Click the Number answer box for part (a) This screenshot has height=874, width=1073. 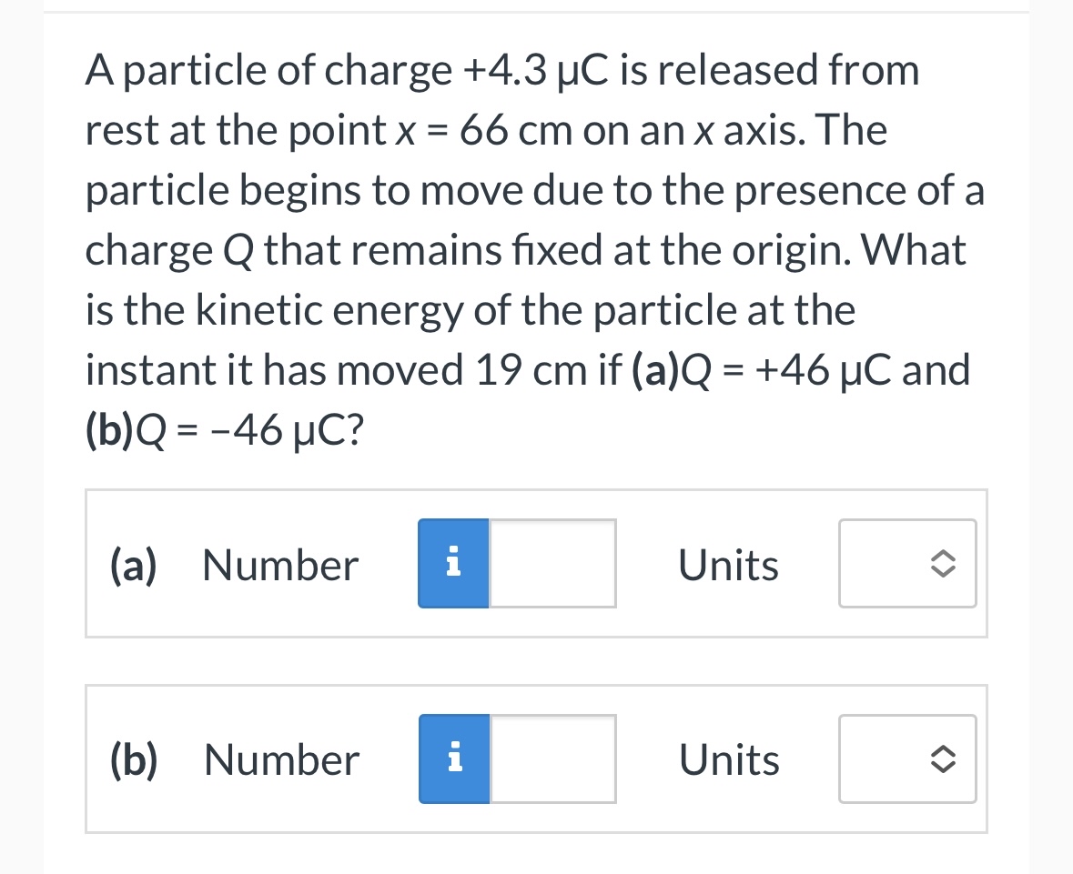click(553, 563)
